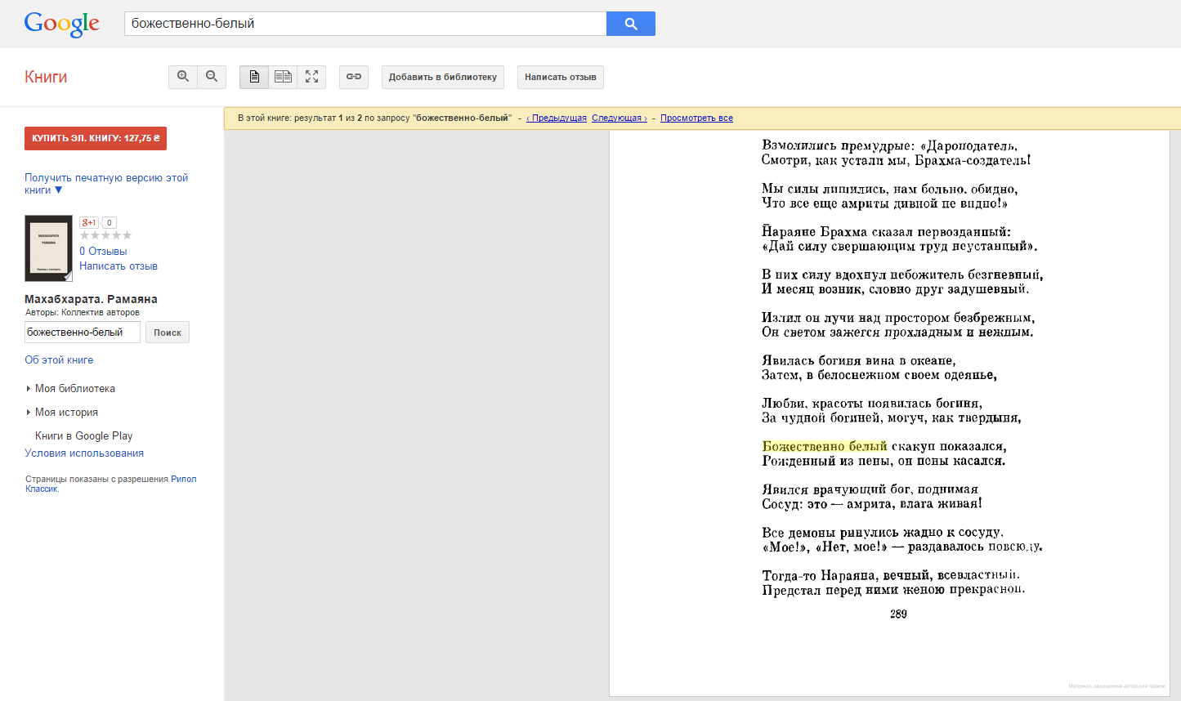Click the highlighted Божественно белый text
The height and width of the screenshot is (701, 1181).
[825, 446]
